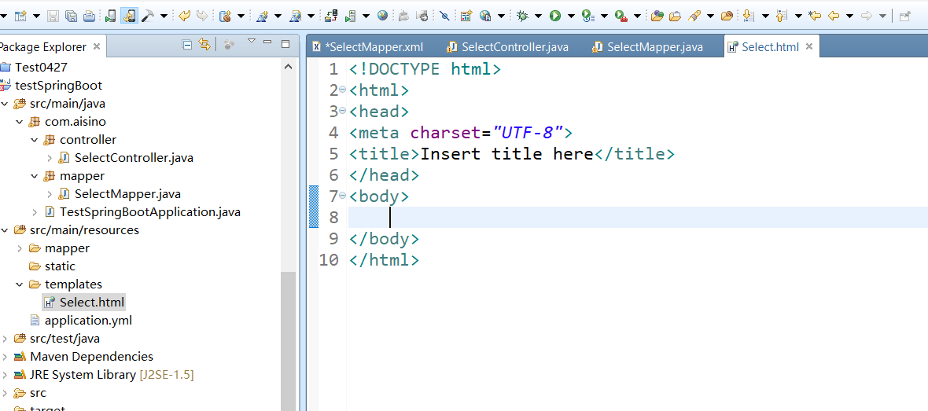The width and height of the screenshot is (928, 411).
Task: Click the new web page icon
Action: 296,16
